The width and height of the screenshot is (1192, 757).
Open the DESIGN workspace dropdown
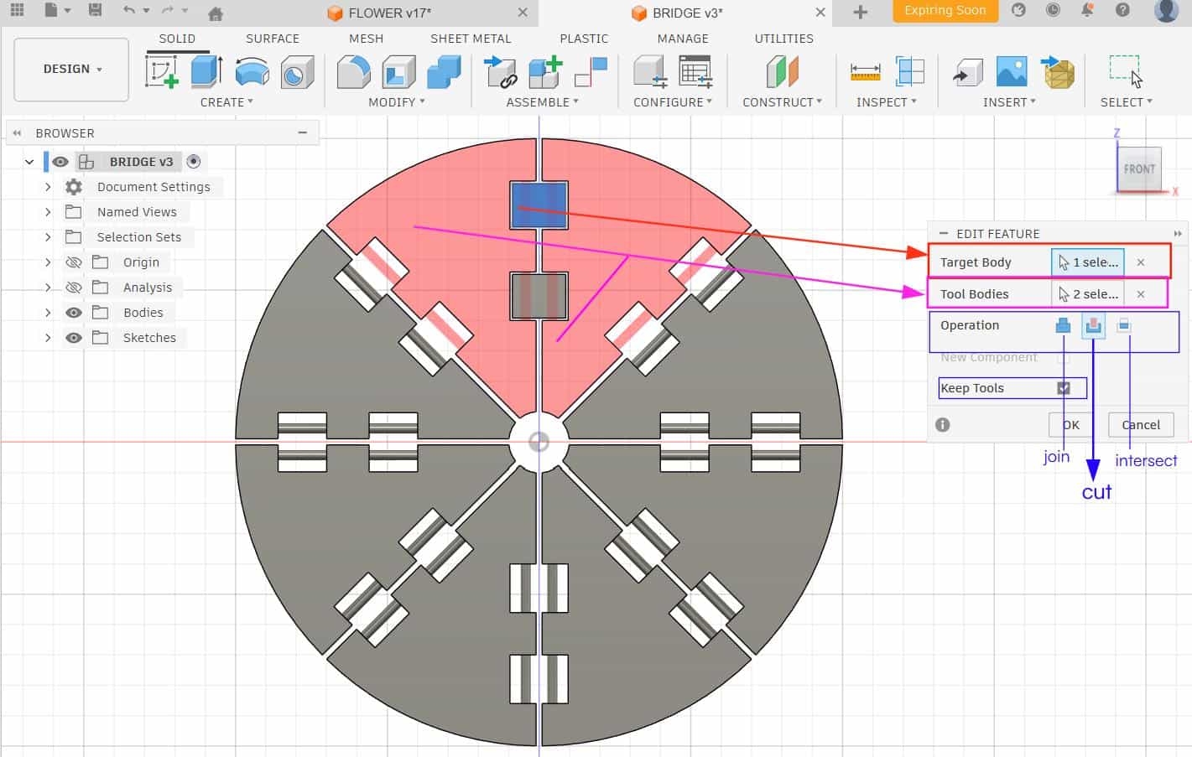pos(71,70)
